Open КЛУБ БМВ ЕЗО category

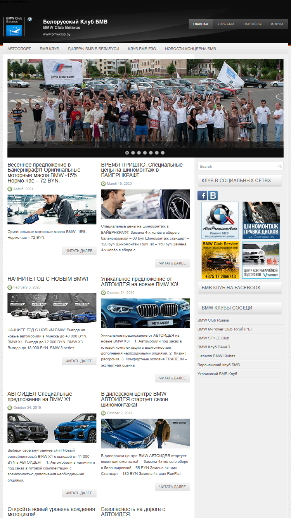click(x=142, y=49)
